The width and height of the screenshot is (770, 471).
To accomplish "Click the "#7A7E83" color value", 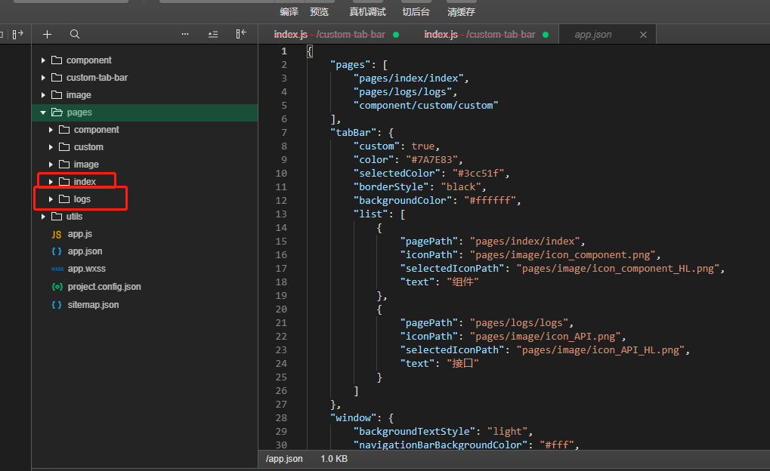I will (432, 159).
